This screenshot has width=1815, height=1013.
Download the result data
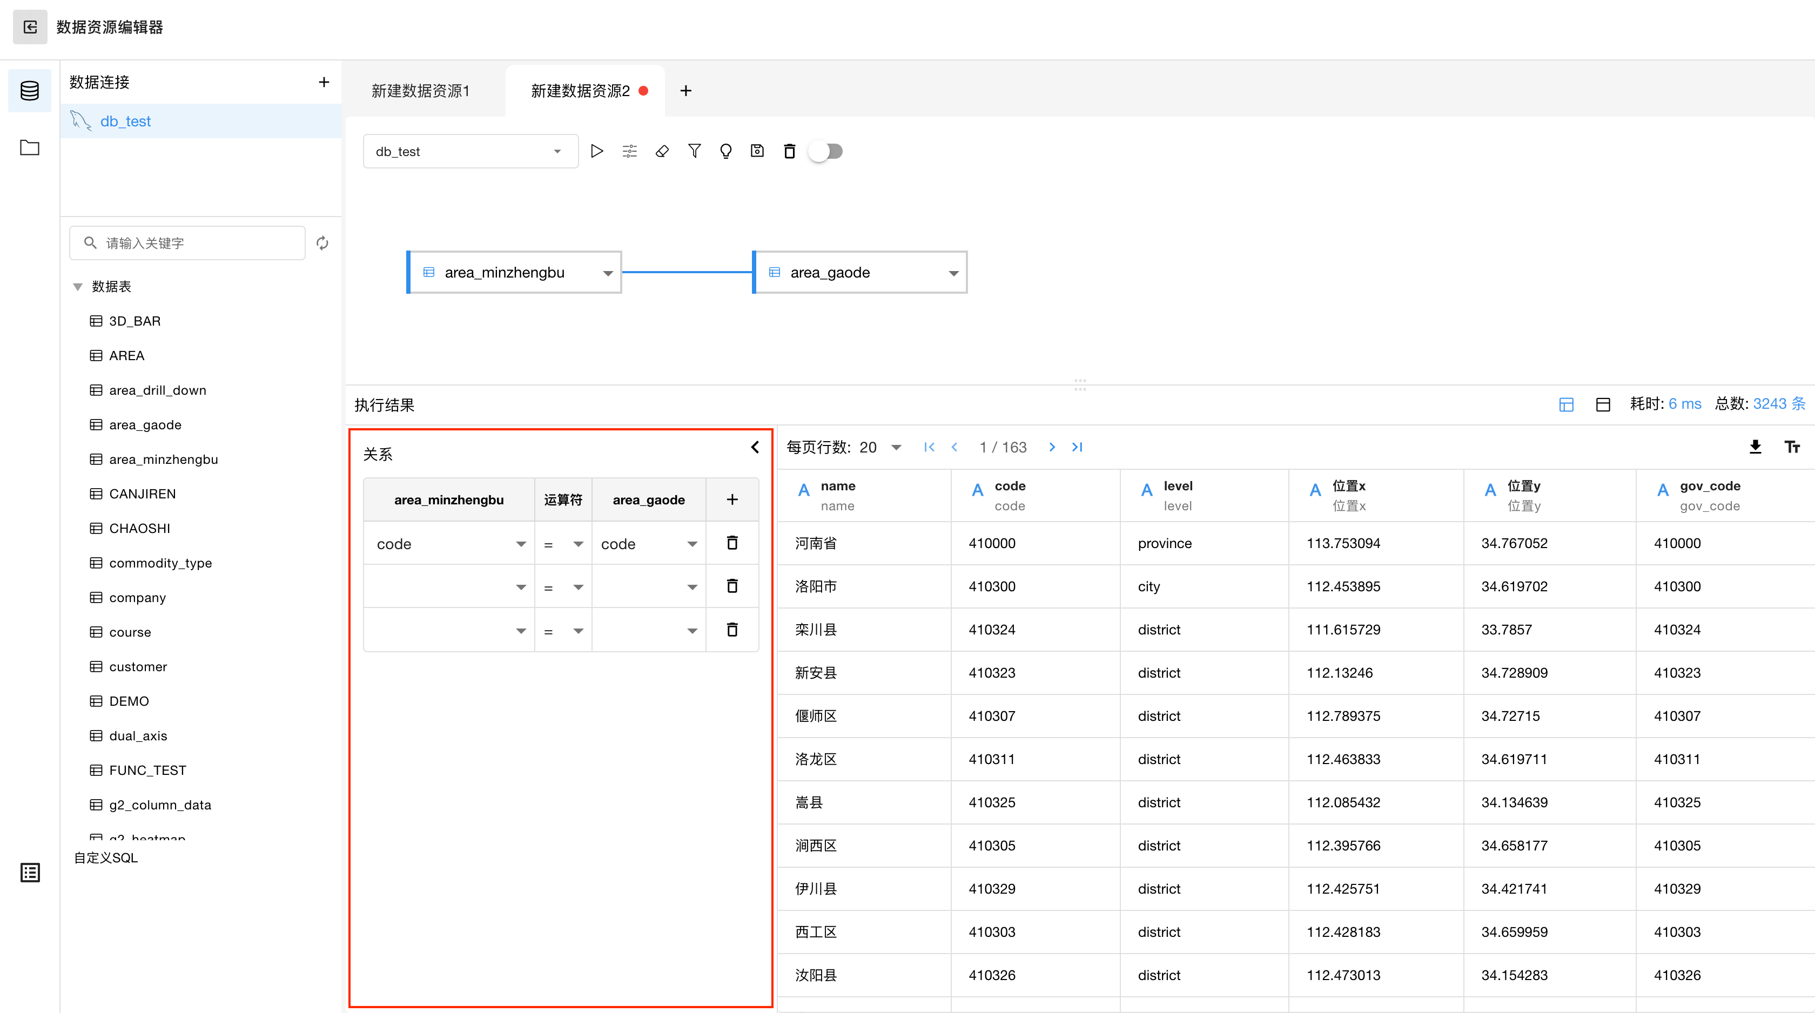1755,447
